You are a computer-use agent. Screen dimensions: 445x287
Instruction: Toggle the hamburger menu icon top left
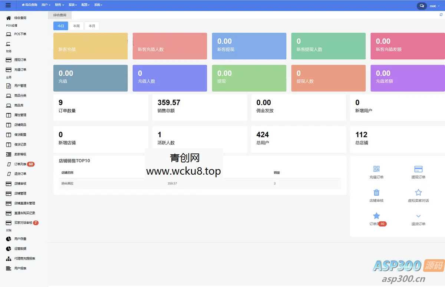pyautogui.click(x=8, y=5)
